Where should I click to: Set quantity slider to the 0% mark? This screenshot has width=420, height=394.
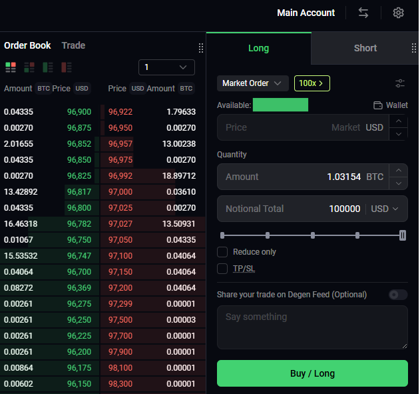coord(222,235)
